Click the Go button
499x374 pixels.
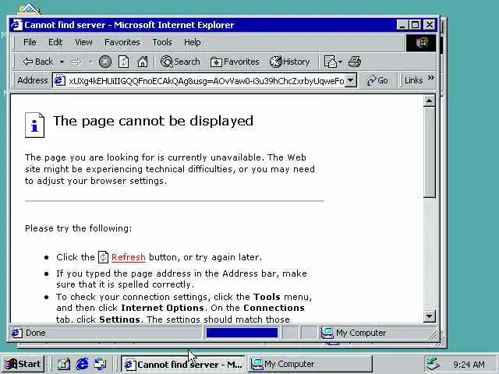(377, 80)
